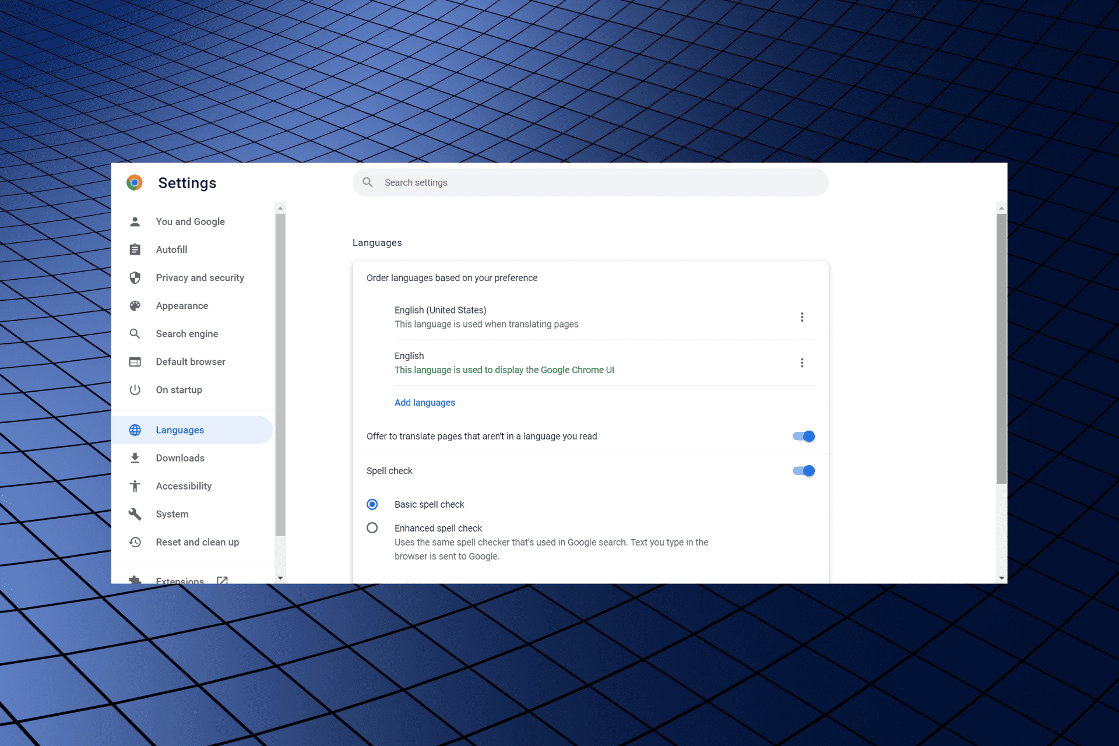This screenshot has height=746, width=1119.
Task: Click the Accessibility figure icon
Action: (x=136, y=485)
